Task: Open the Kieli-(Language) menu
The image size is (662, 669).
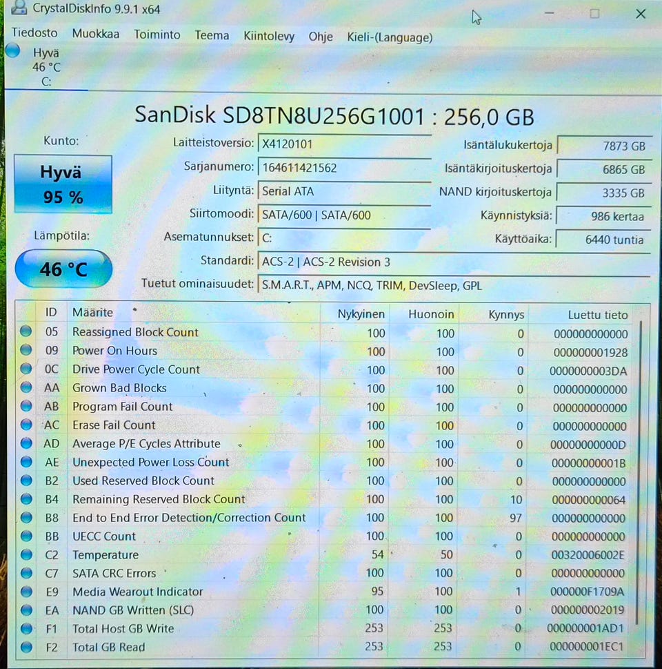Action: click(390, 37)
